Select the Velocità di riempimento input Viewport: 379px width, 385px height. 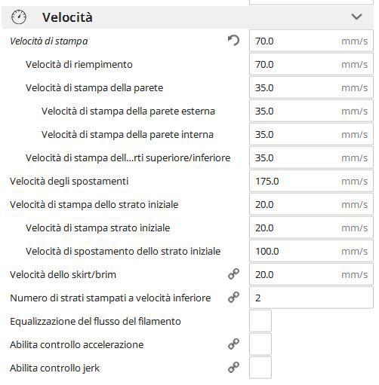point(311,64)
